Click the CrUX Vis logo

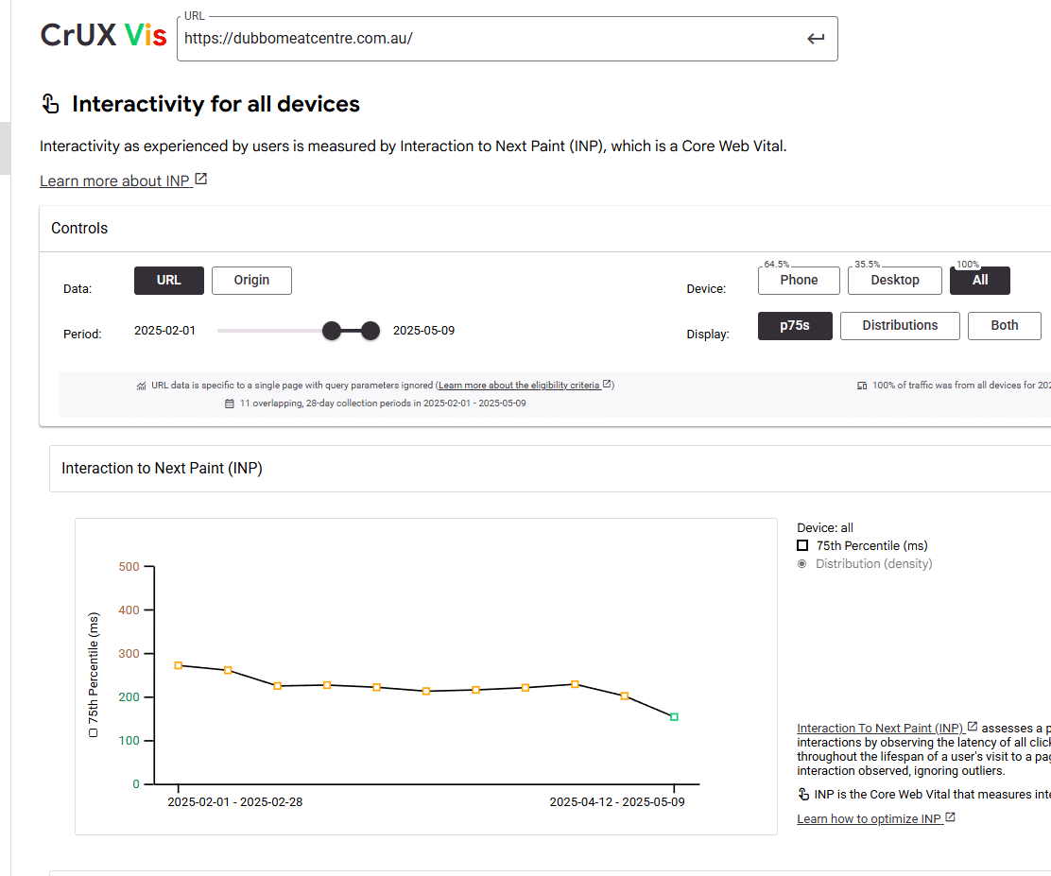[x=103, y=36]
